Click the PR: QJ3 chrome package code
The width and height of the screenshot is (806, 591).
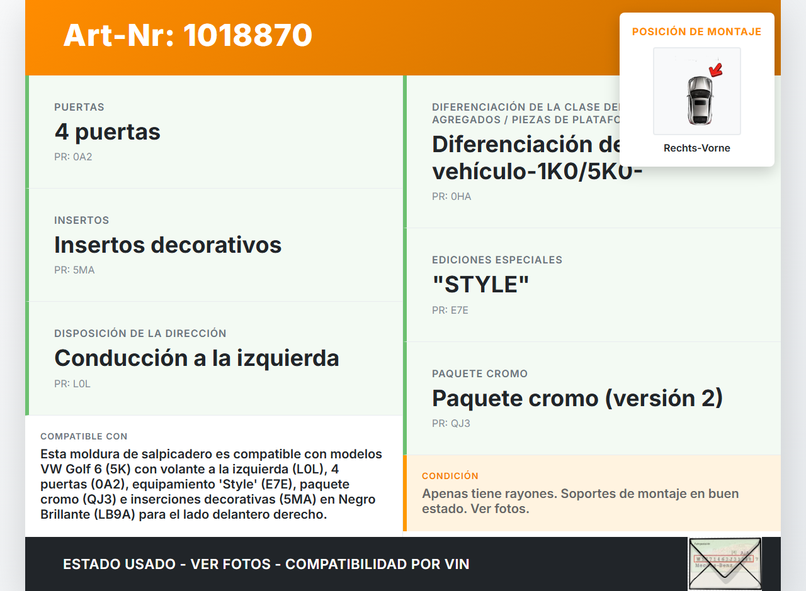451,423
